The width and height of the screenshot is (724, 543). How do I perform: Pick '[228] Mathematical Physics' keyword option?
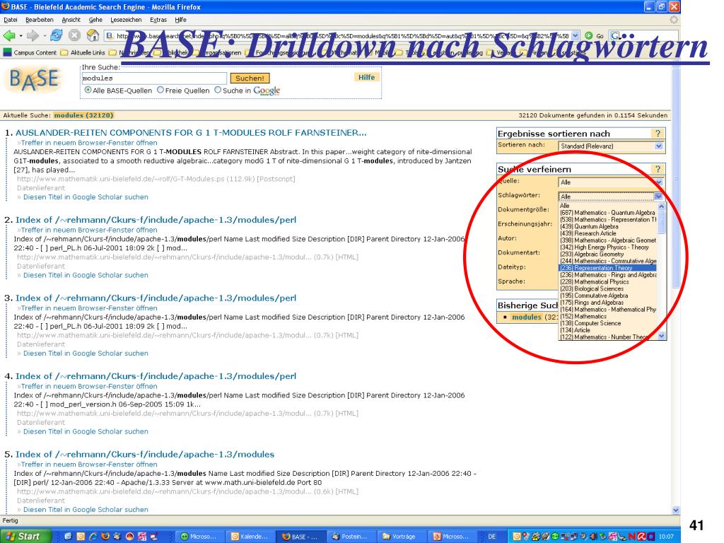607,281
